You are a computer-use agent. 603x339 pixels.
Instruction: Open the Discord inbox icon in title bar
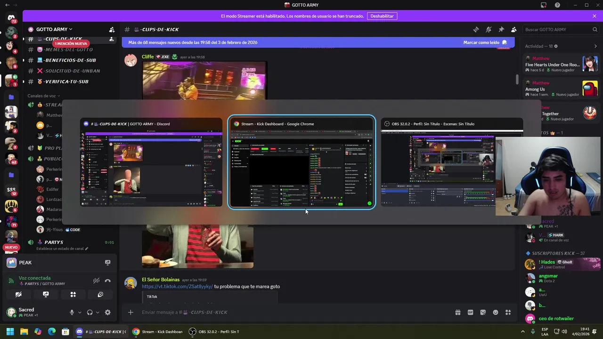click(x=544, y=5)
